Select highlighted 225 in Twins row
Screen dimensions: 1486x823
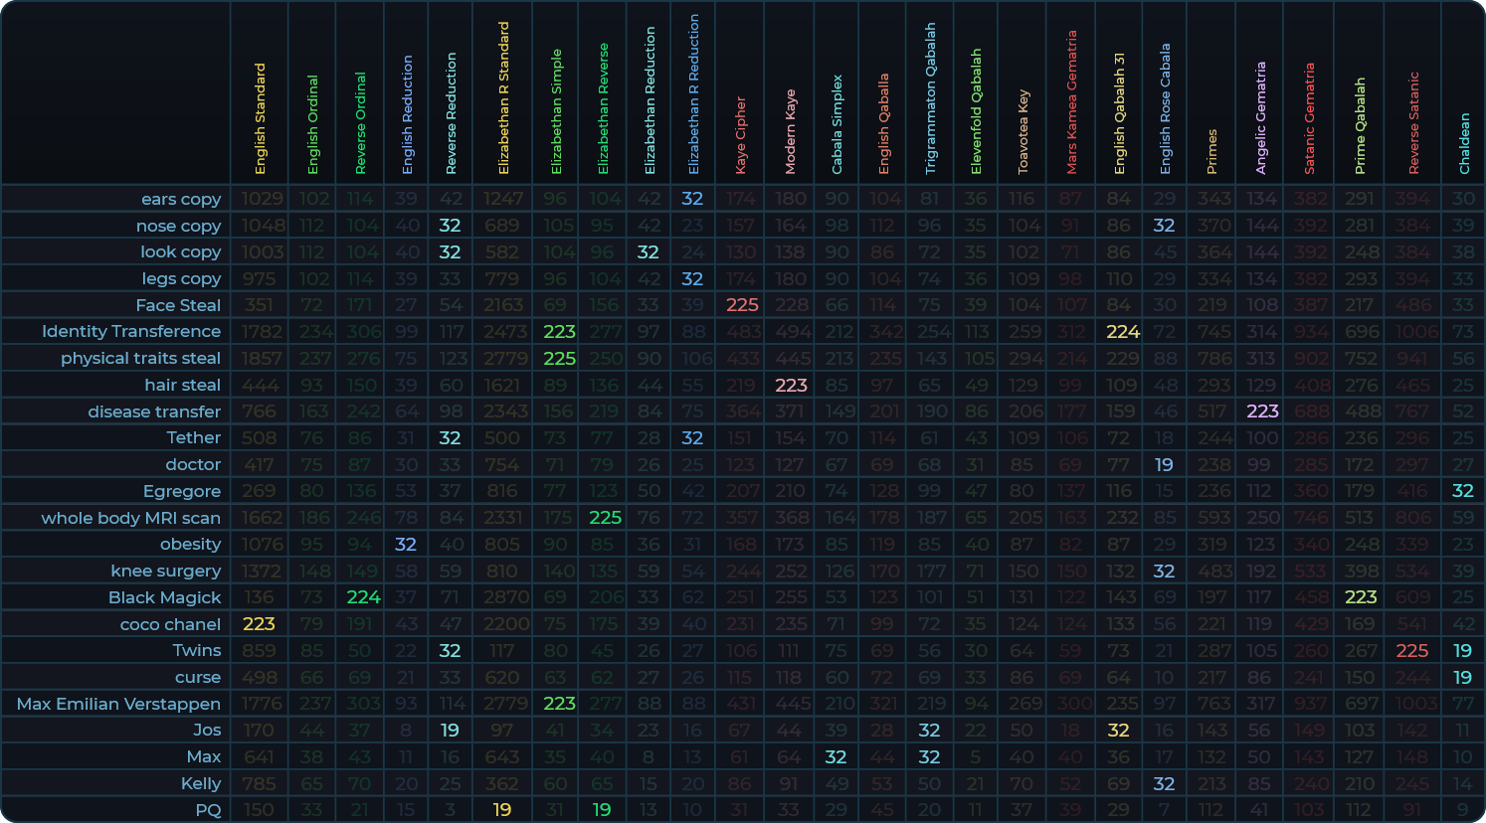(1411, 651)
